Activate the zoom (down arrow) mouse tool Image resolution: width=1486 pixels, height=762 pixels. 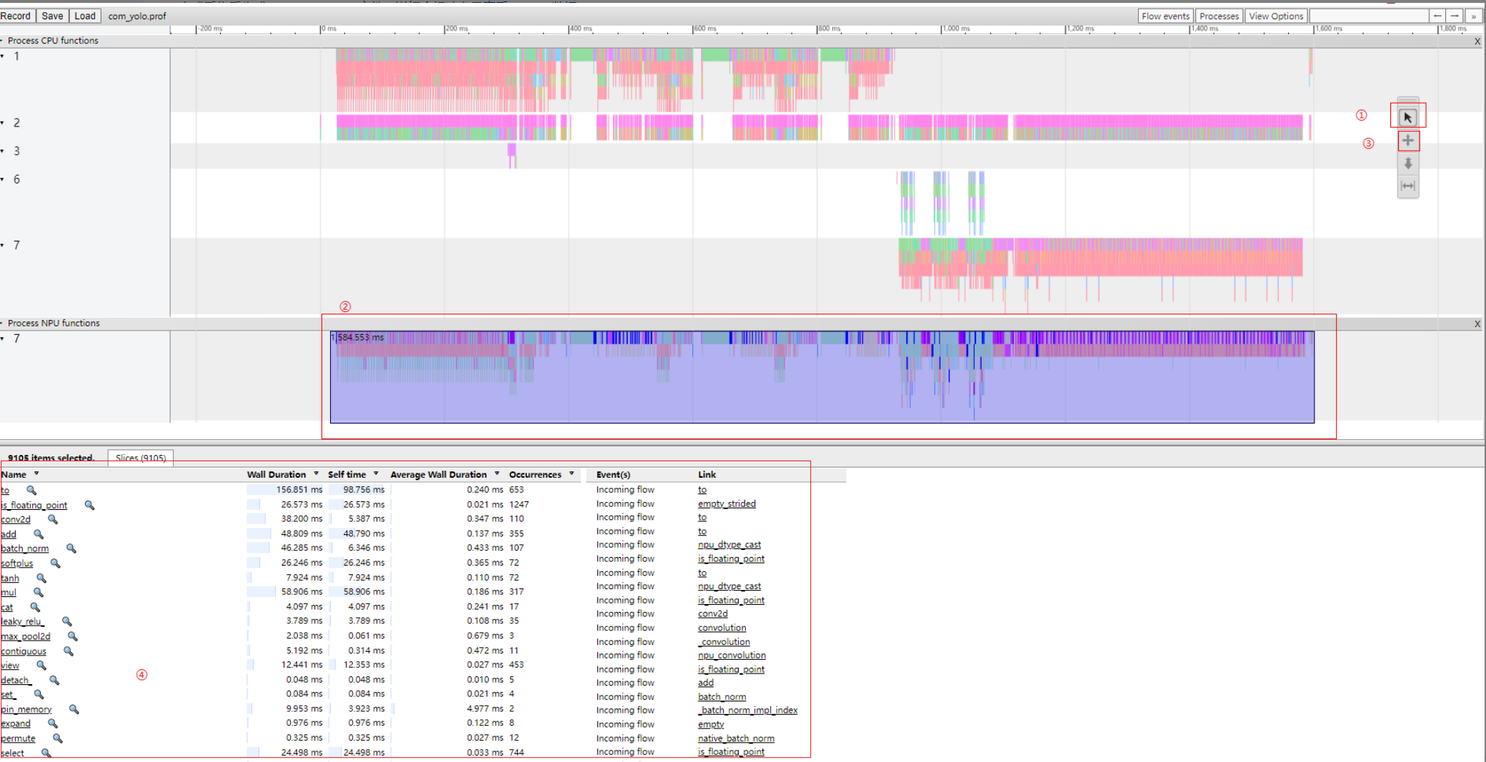(x=1407, y=164)
